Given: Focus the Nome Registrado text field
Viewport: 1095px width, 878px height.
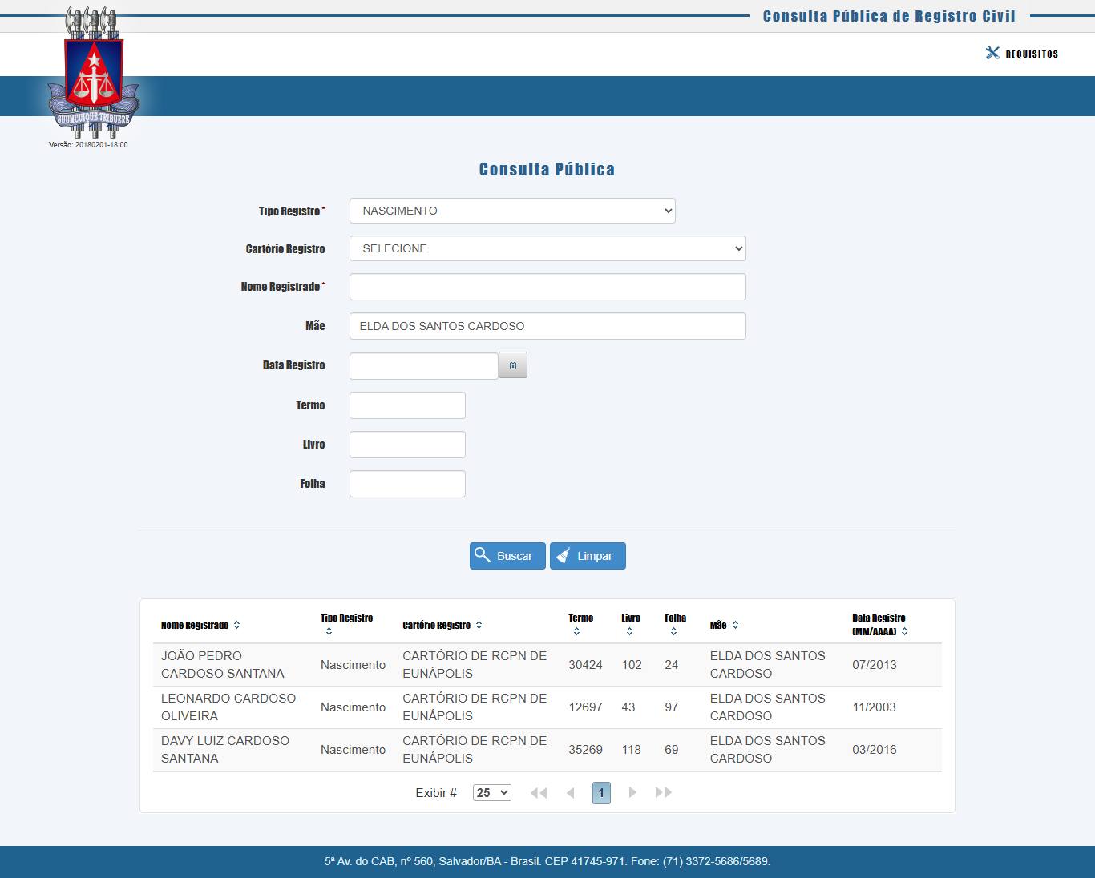Looking at the screenshot, I should click(x=547, y=287).
